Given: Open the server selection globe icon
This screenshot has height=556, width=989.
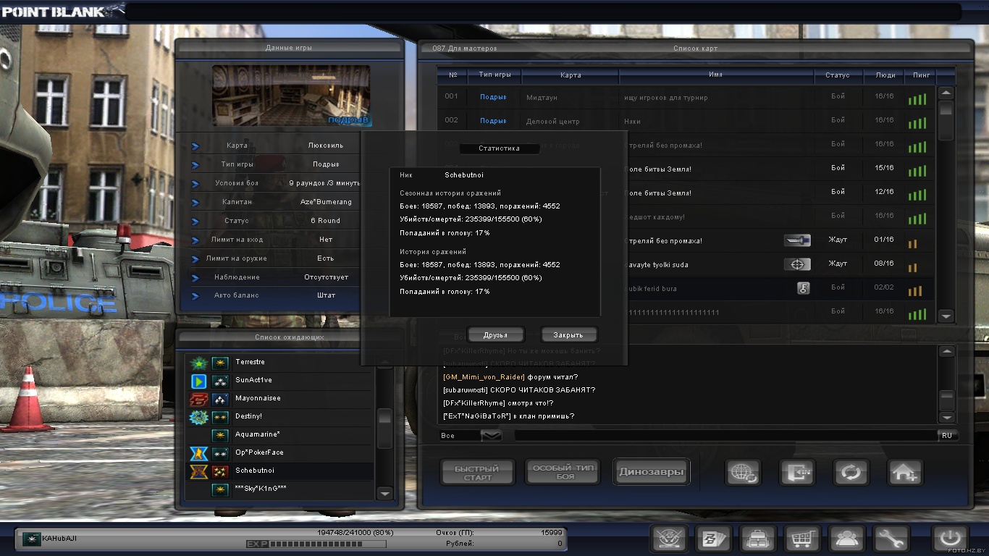Looking at the screenshot, I should 744,473.
